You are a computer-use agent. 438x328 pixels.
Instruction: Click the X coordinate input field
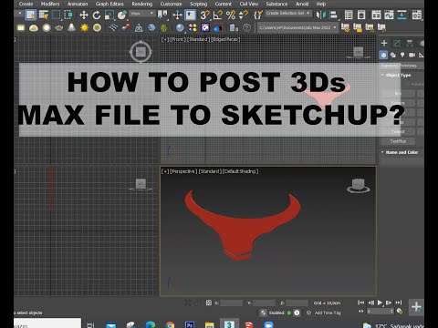[232, 302]
